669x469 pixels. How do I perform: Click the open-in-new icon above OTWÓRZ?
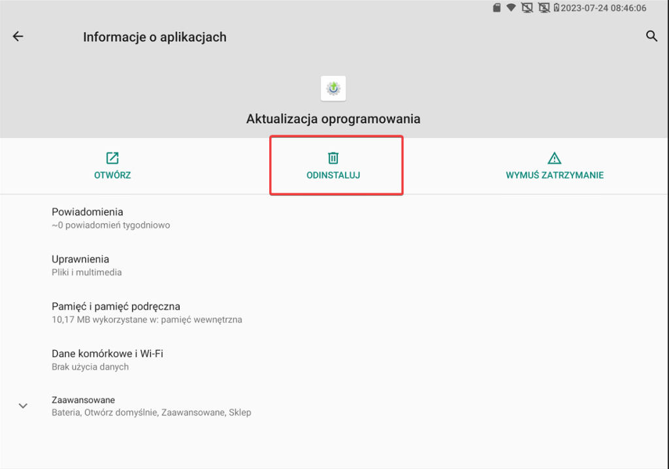click(x=112, y=157)
